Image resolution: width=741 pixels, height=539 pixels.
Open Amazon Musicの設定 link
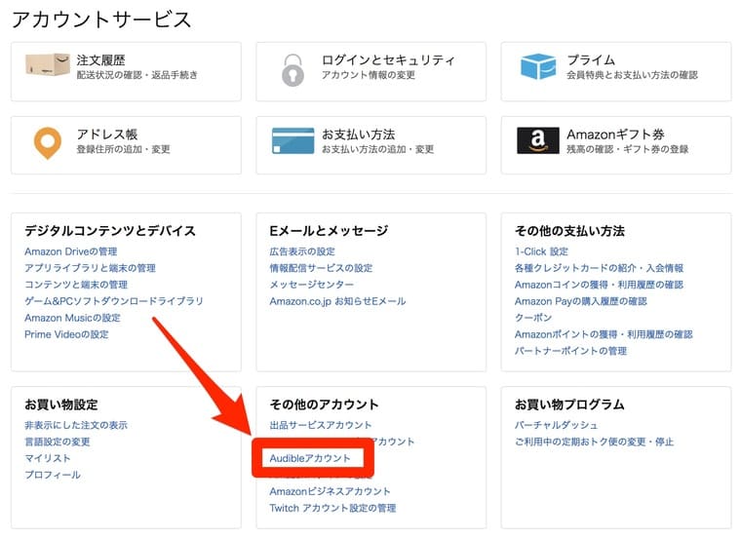coord(72,318)
